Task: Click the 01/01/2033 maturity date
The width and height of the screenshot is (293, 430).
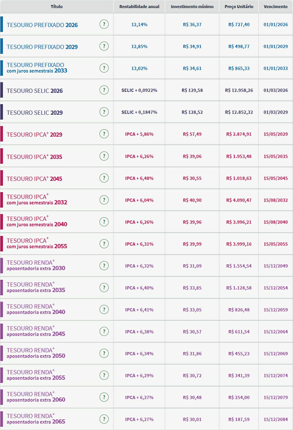Action: coord(276,68)
